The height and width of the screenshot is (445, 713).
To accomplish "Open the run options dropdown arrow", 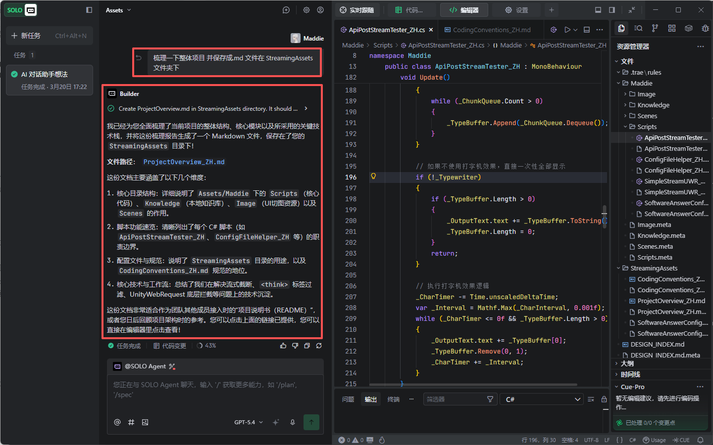I will (575, 30).
